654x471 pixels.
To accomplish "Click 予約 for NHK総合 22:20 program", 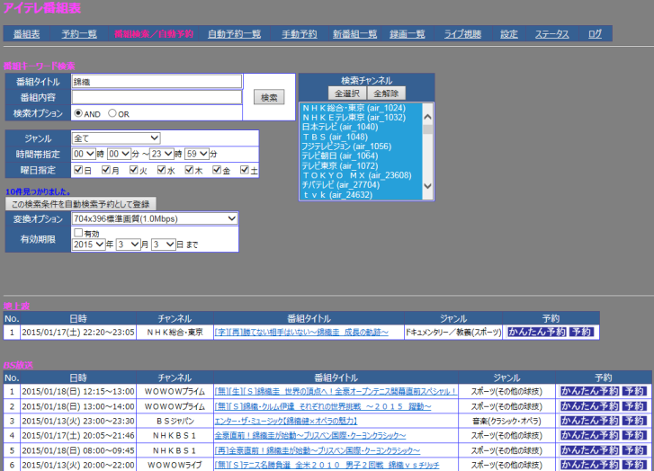I will [x=581, y=332].
